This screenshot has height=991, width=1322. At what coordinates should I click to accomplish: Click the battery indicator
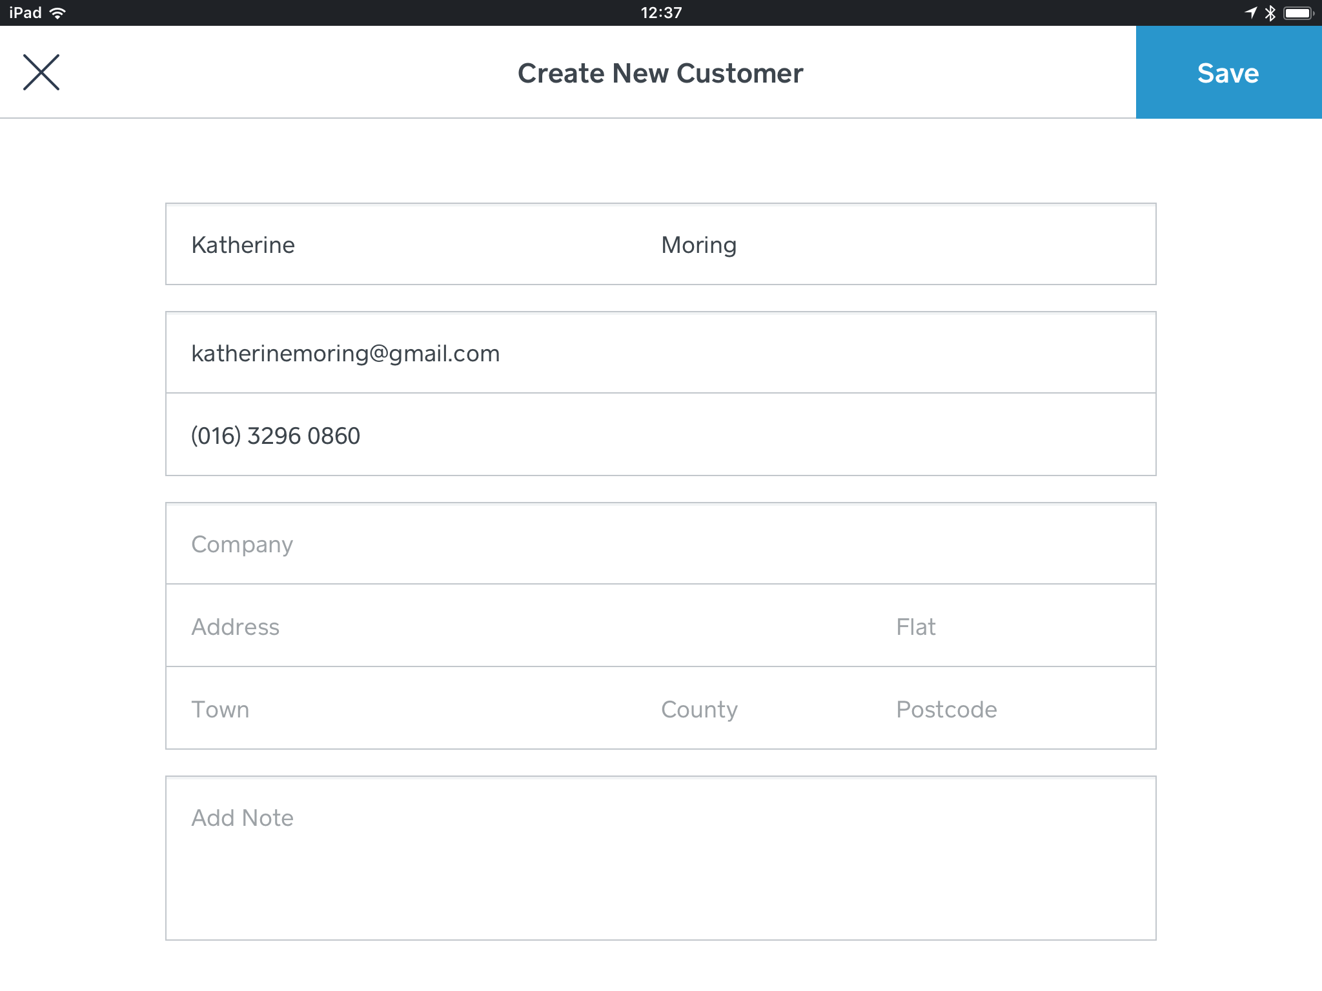click(x=1297, y=11)
